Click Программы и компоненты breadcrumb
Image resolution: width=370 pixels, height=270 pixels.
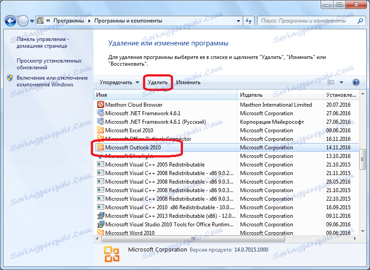(128, 21)
